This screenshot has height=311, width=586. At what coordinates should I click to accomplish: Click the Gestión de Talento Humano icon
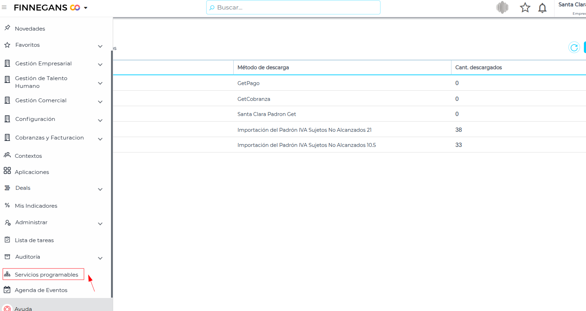click(7, 79)
